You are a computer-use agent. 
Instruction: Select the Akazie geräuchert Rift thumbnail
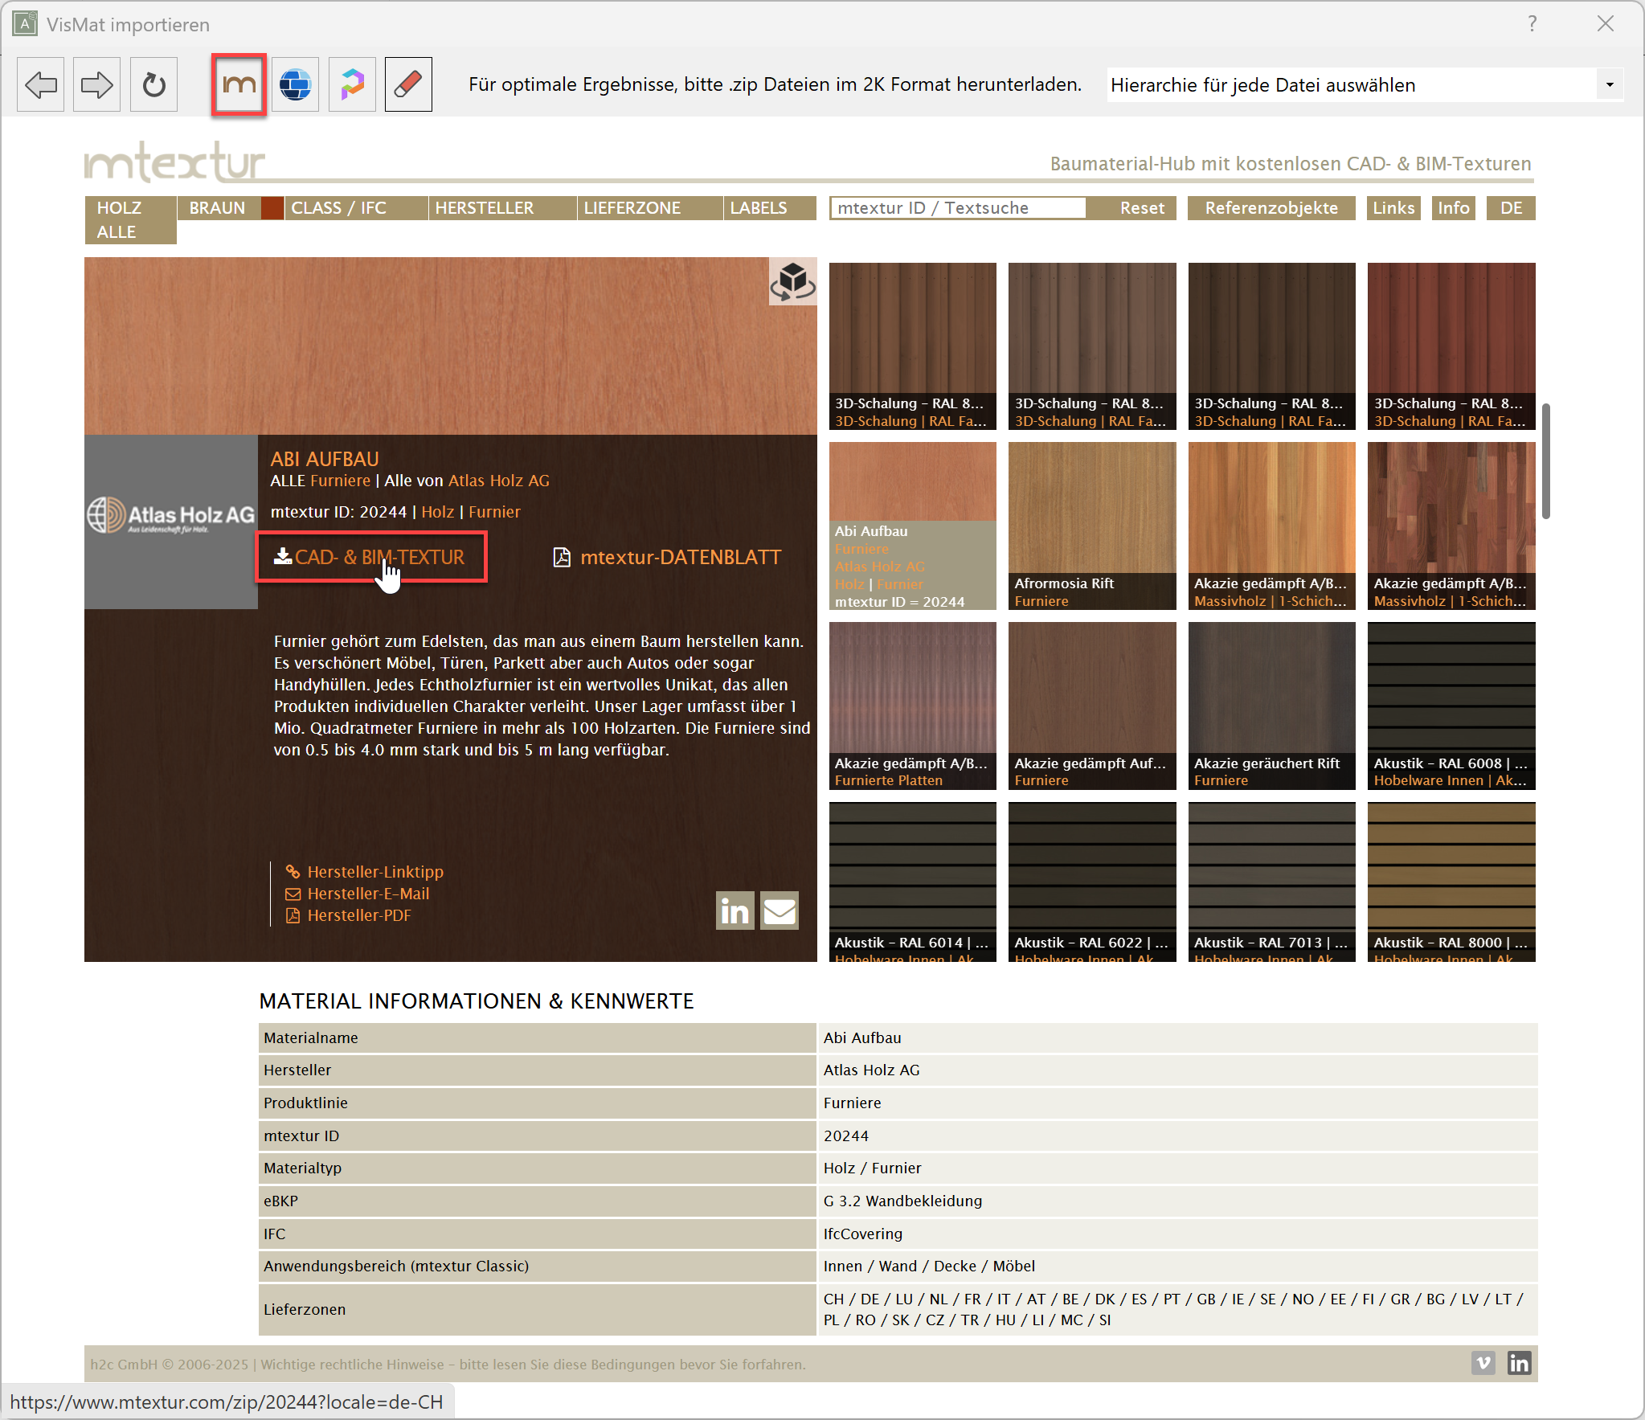tap(1272, 706)
